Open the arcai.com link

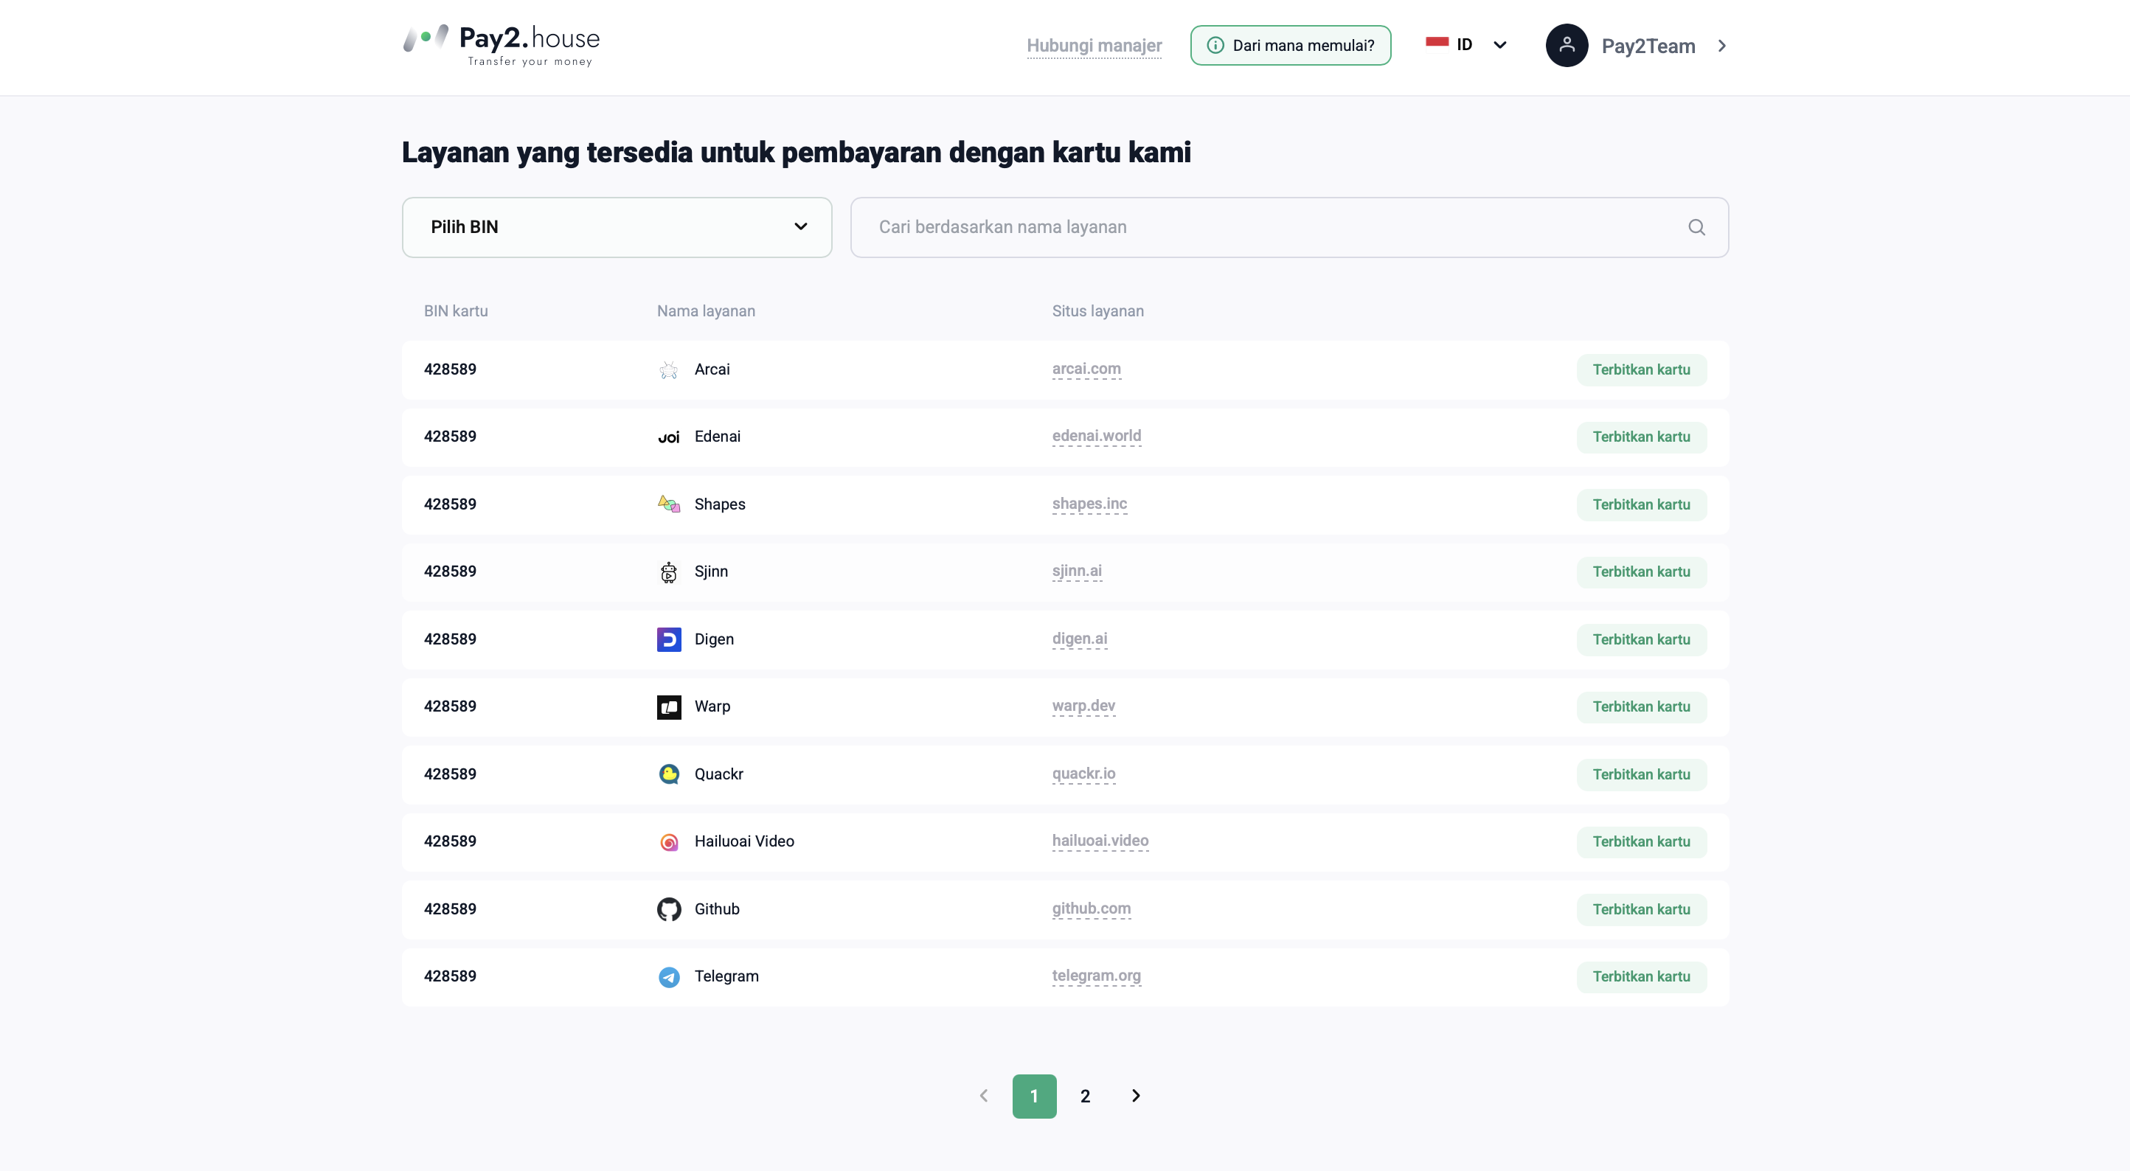coord(1086,369)
